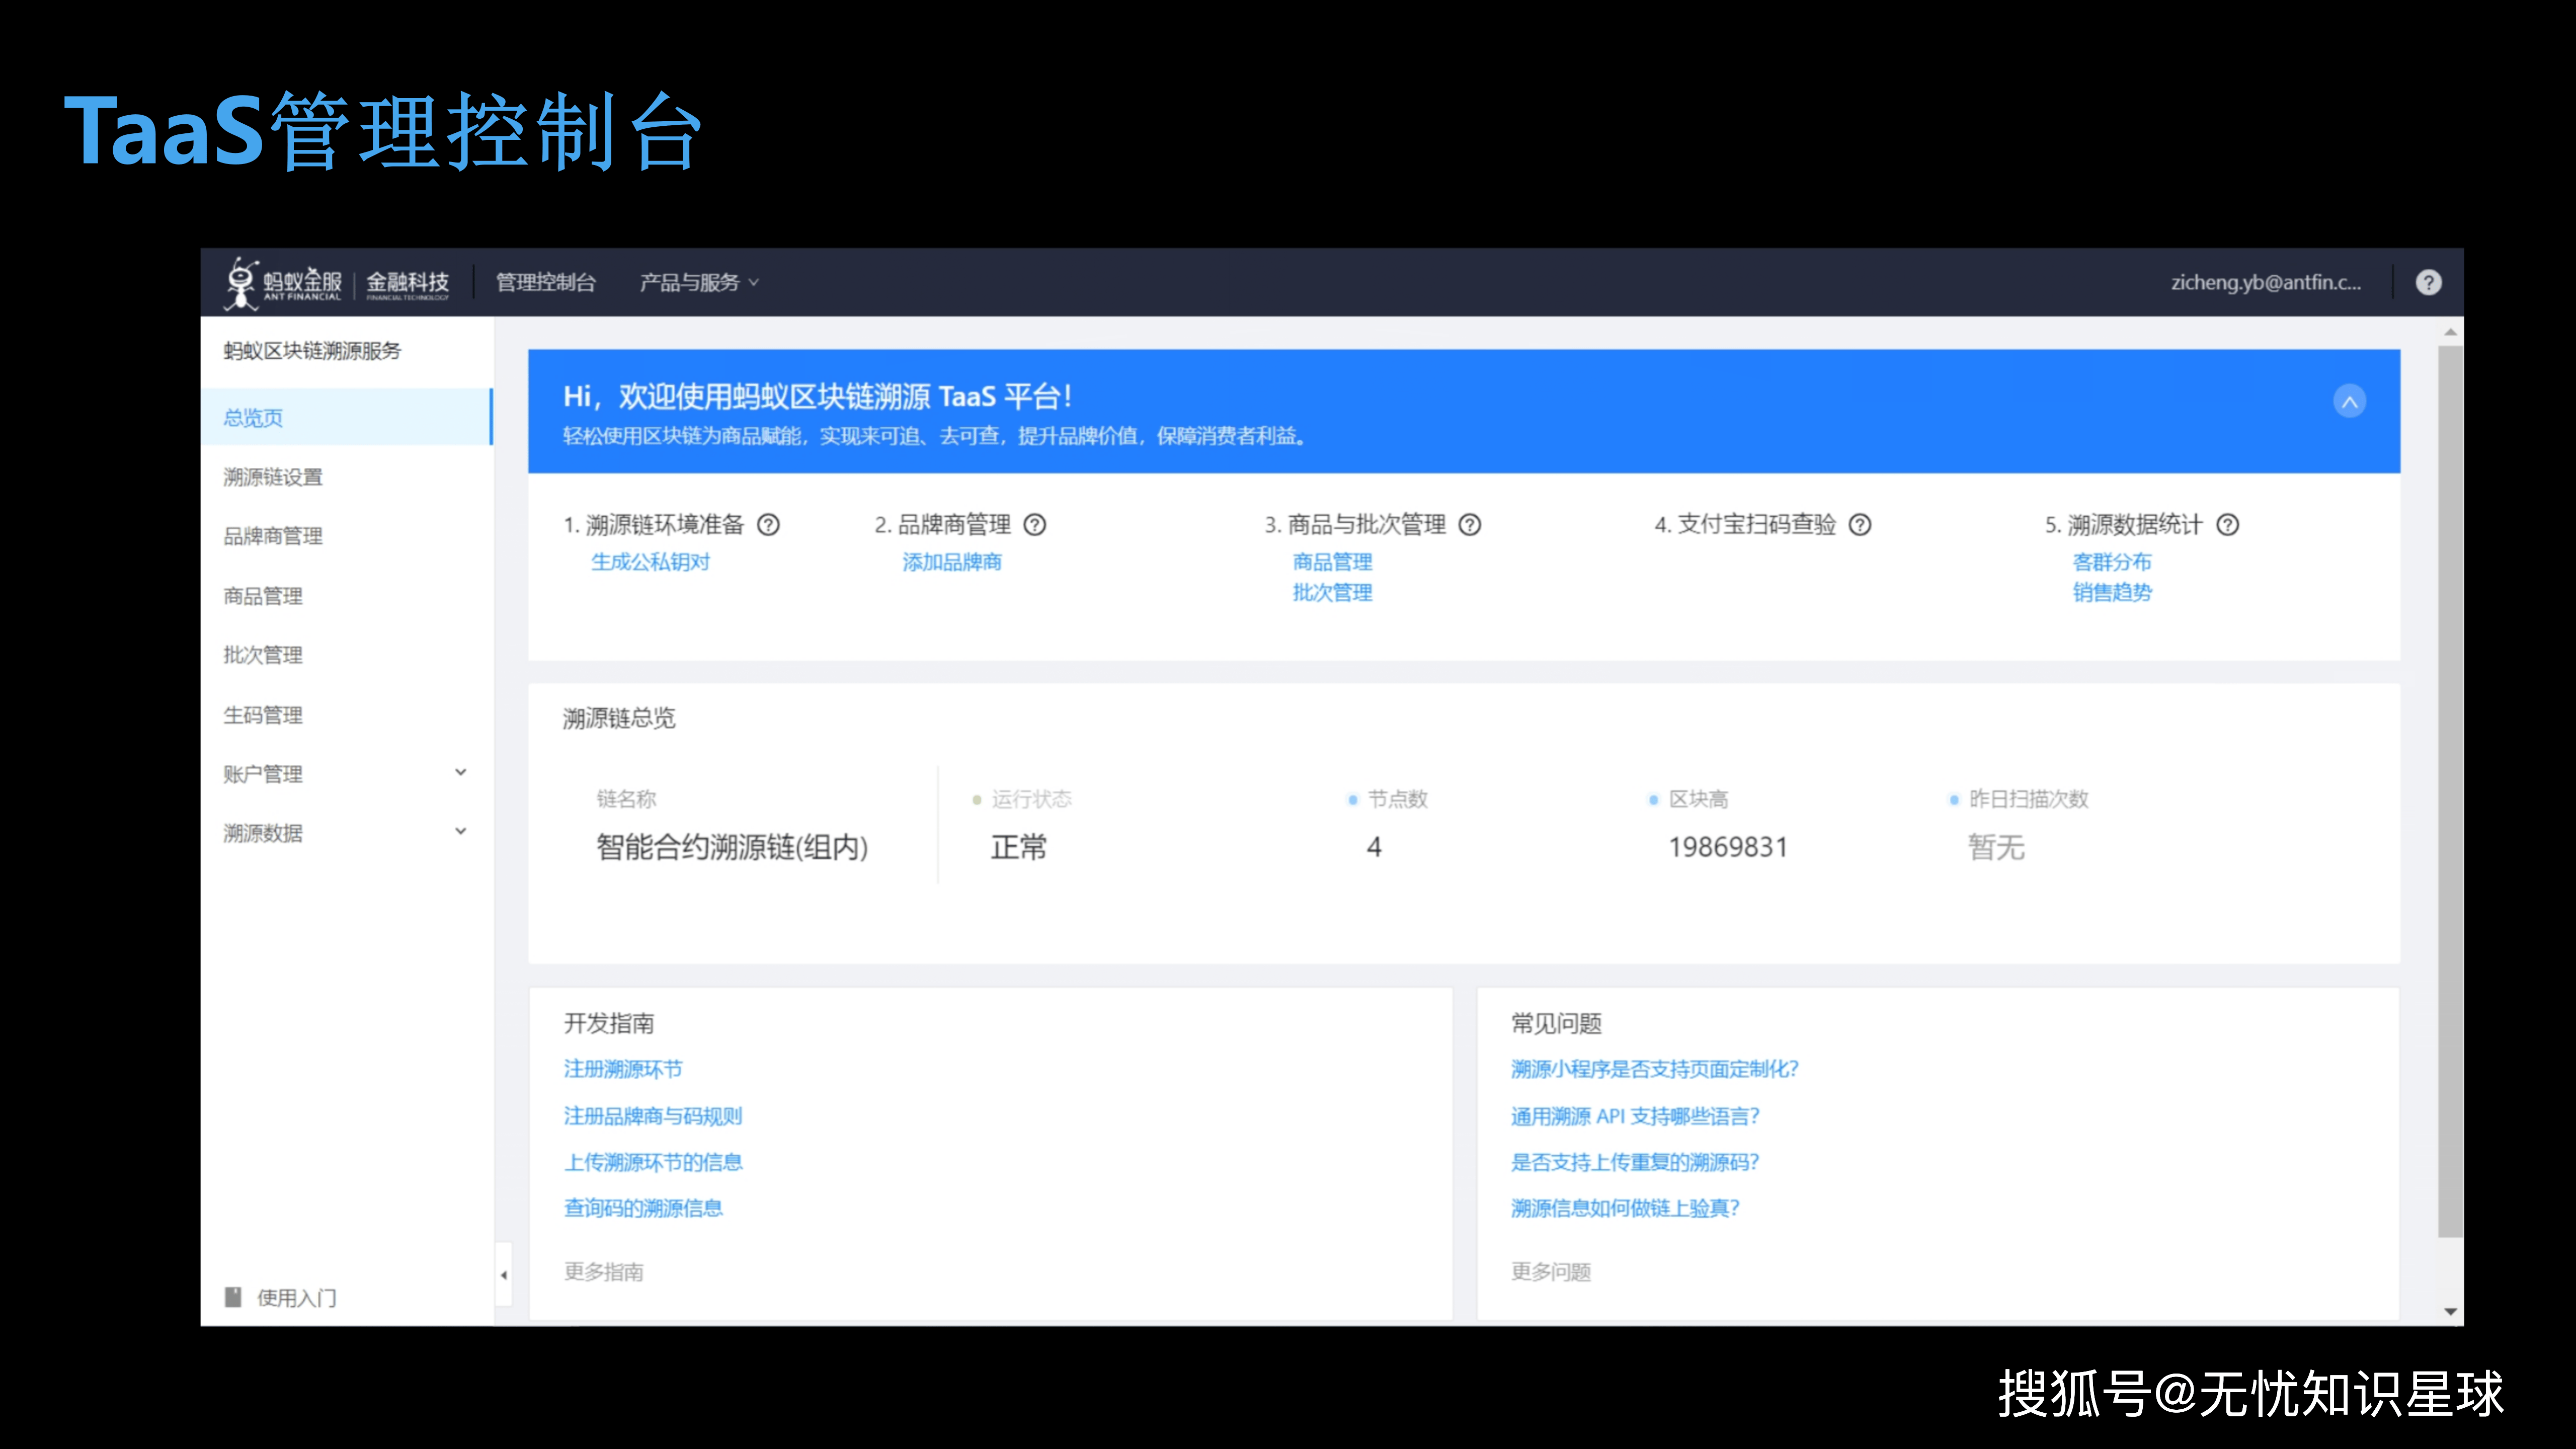
Task: Select 总览页 in the sidebar
Action: (252, 418)
